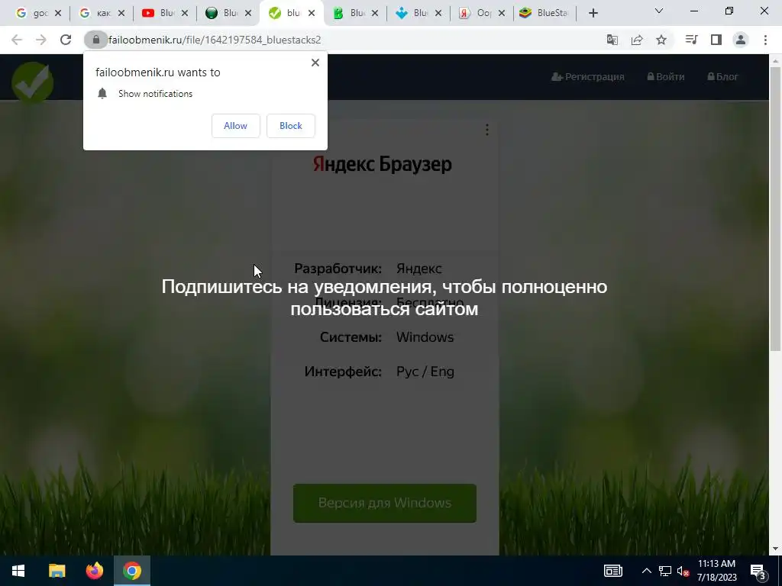Open the file card three-dot menu
The height and width of the screenshot is (586, 782).
point(486,130)
